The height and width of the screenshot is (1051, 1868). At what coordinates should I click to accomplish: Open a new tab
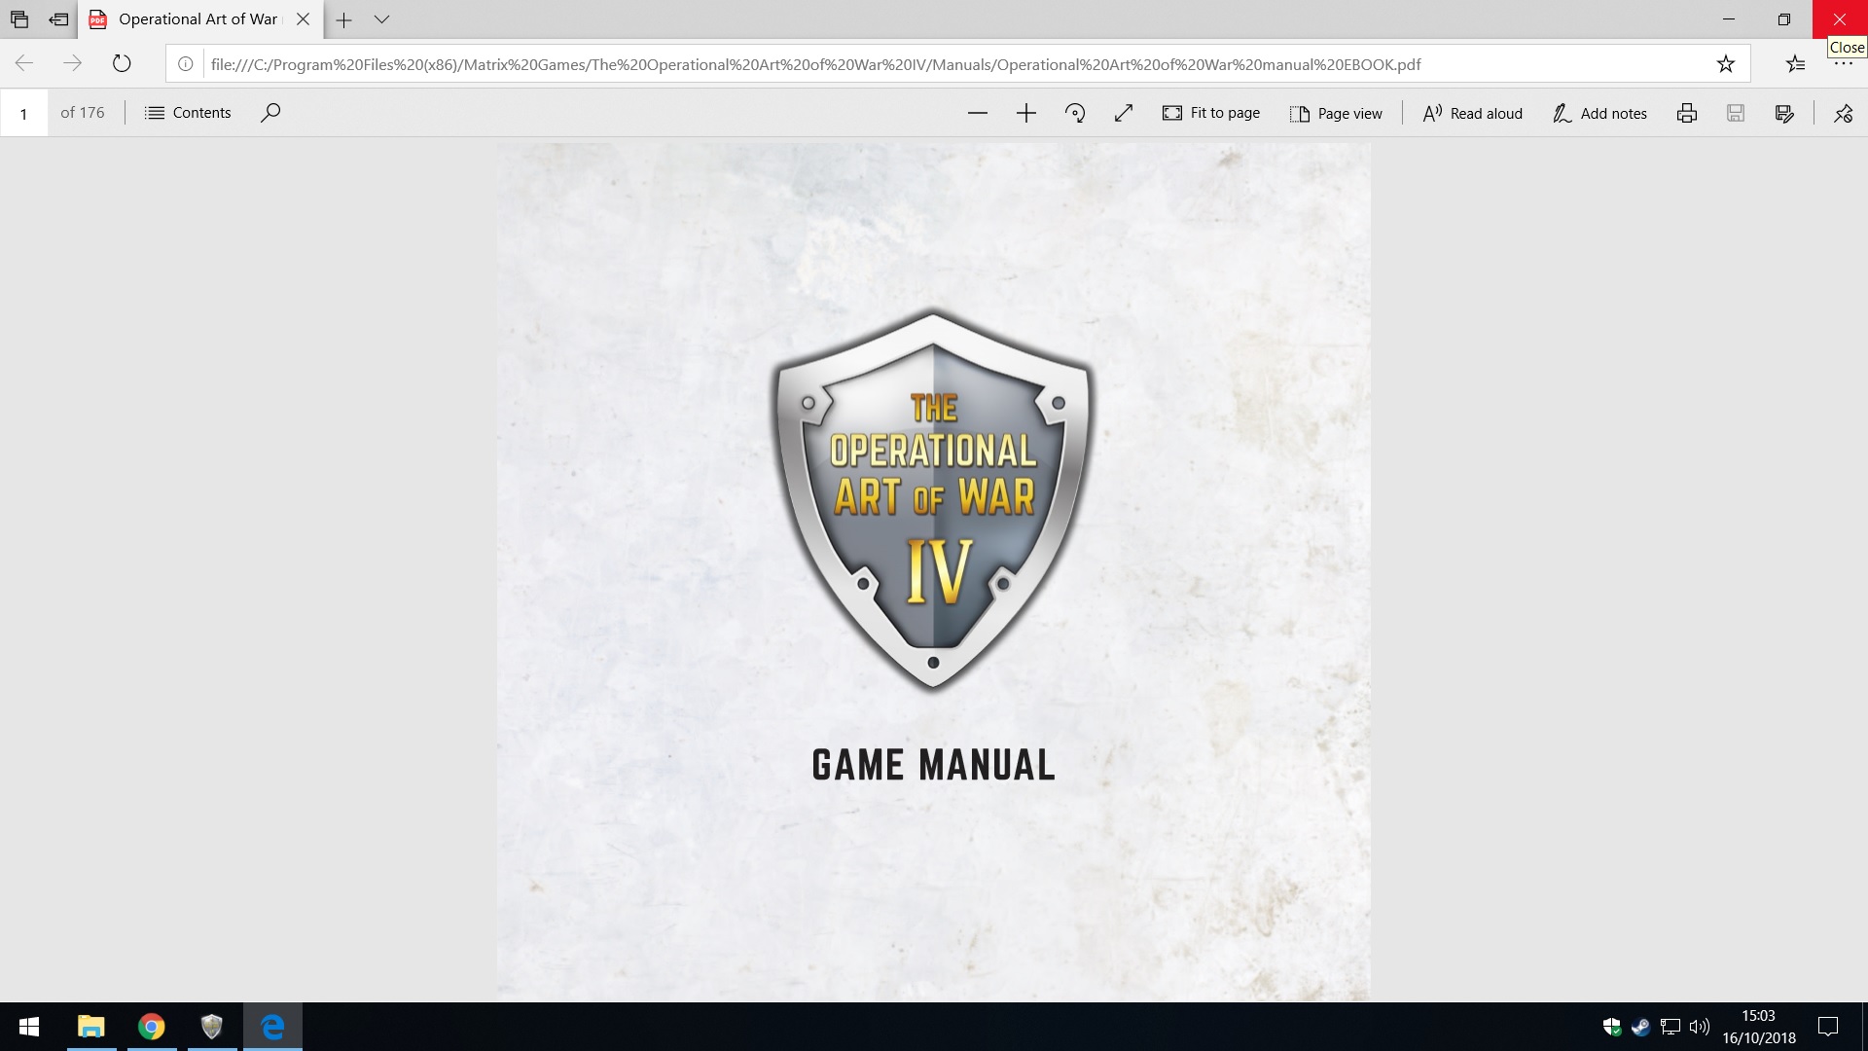coord(343,19)
